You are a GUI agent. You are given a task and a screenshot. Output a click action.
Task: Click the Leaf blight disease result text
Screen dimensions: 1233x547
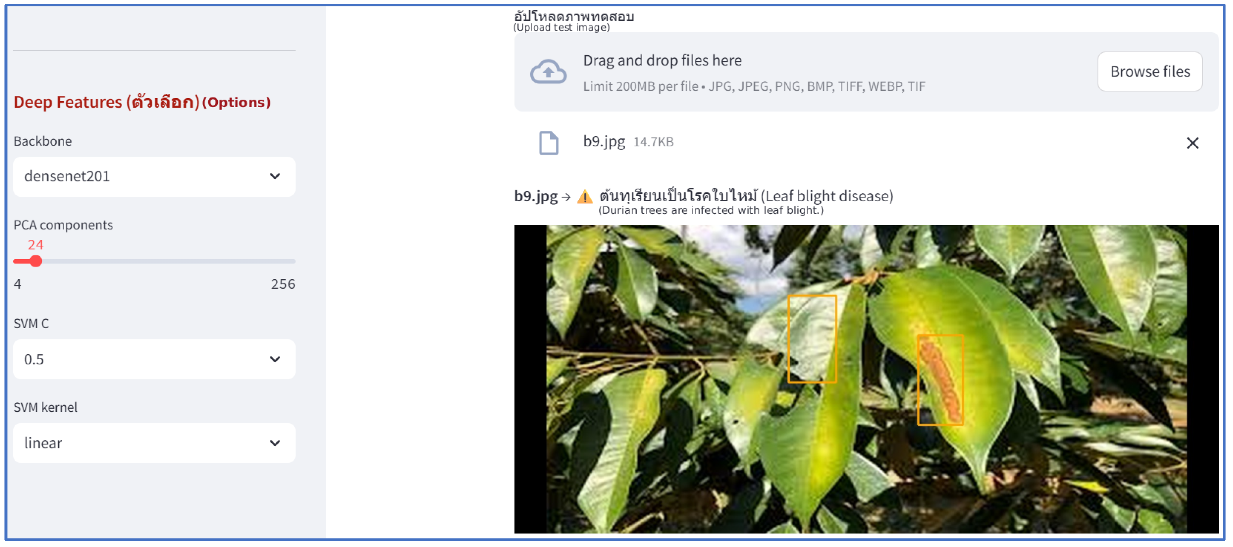(x=827, y=196)
